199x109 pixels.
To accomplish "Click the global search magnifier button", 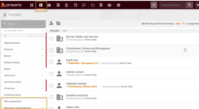I will 189,5.
